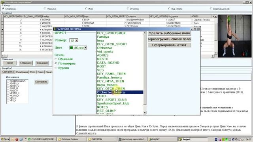The image size is (253, 142).
Task: Click Удалить выбранные поля button
Action: tap(170, 33)
